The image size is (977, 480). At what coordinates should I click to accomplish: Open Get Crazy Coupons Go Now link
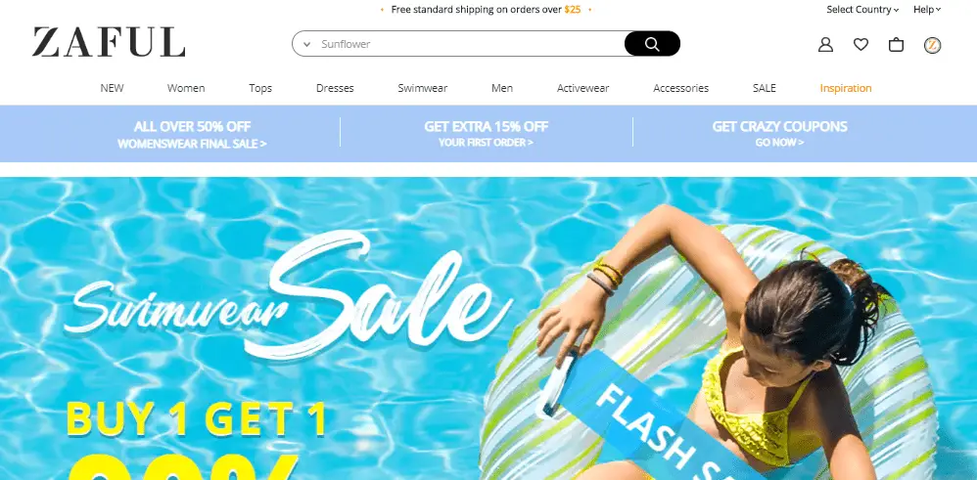779,133
